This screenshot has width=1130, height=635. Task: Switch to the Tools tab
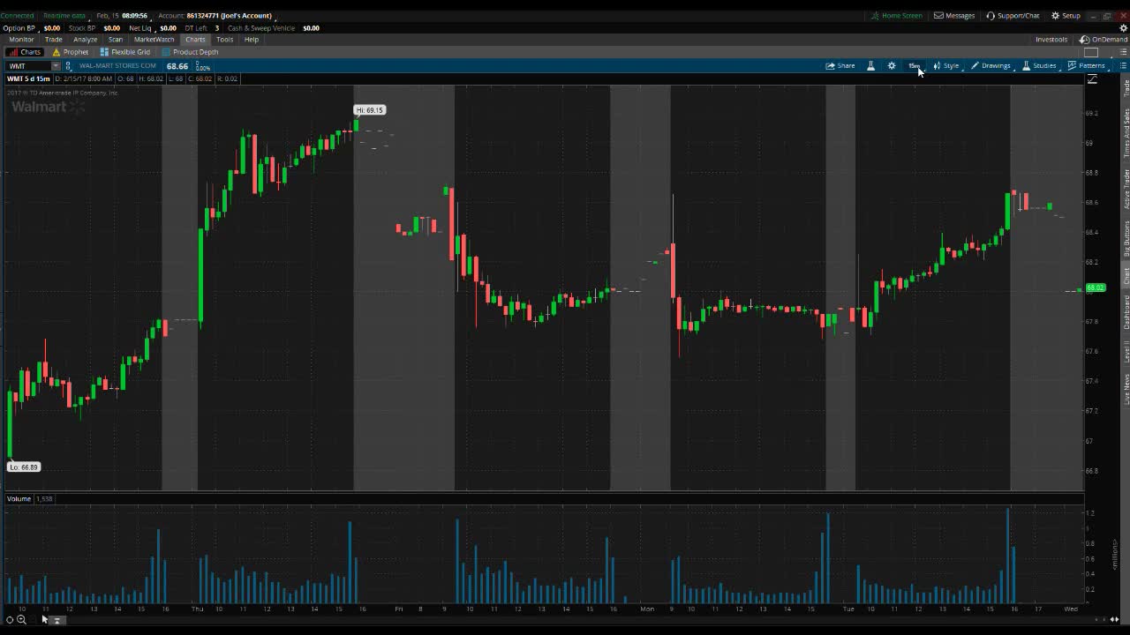point(225,40)
